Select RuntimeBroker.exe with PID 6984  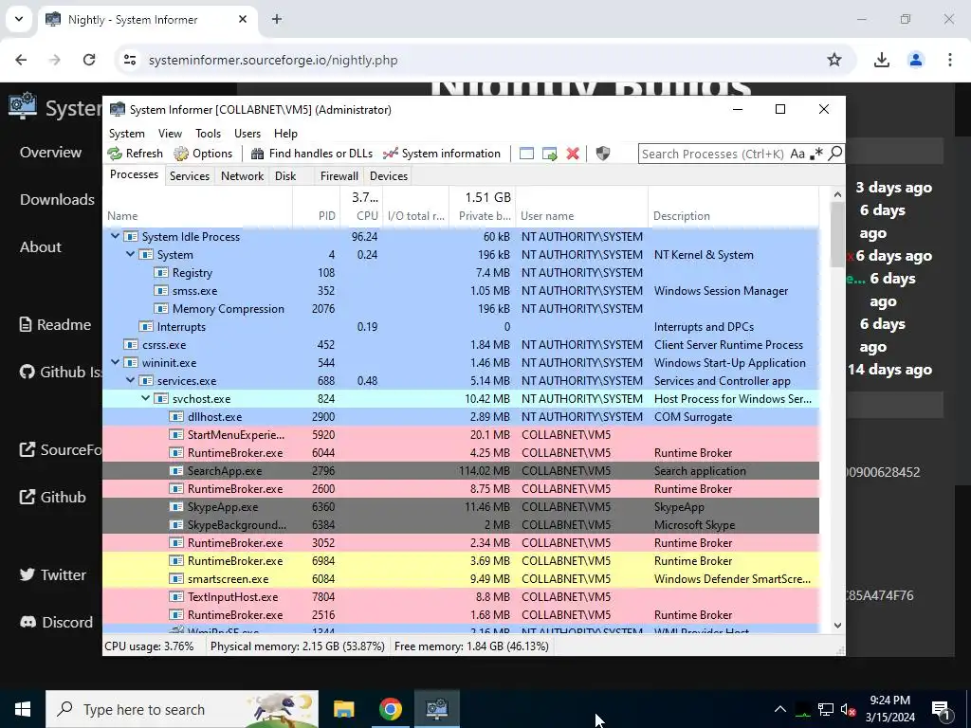[461, 561]
